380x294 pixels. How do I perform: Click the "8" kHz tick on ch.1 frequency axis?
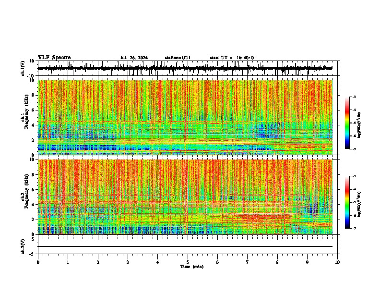(x=33, y=95)
